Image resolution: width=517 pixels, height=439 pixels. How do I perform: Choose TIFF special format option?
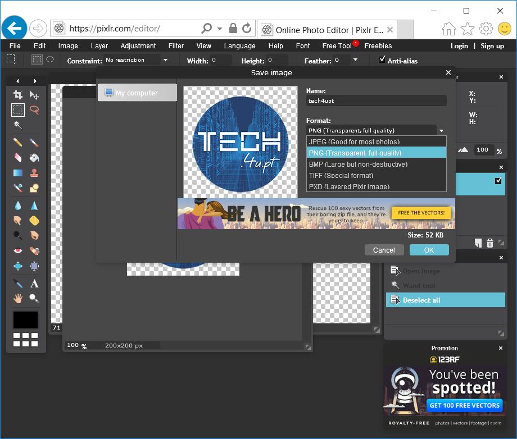(376, 175)
